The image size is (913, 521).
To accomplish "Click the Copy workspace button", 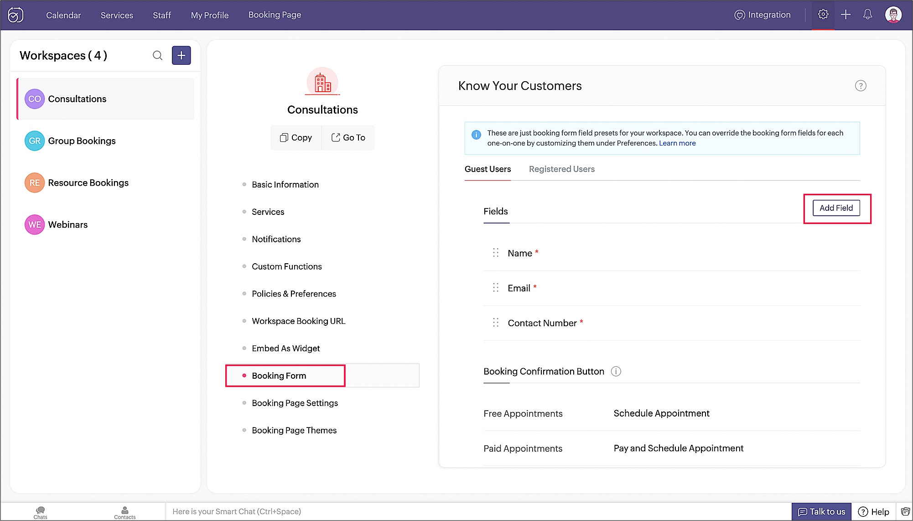I will point(296,138).
